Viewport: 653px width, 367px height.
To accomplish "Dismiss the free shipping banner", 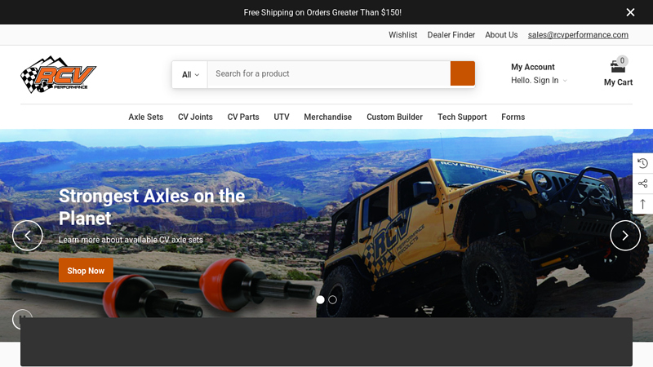I will (630, 12).
